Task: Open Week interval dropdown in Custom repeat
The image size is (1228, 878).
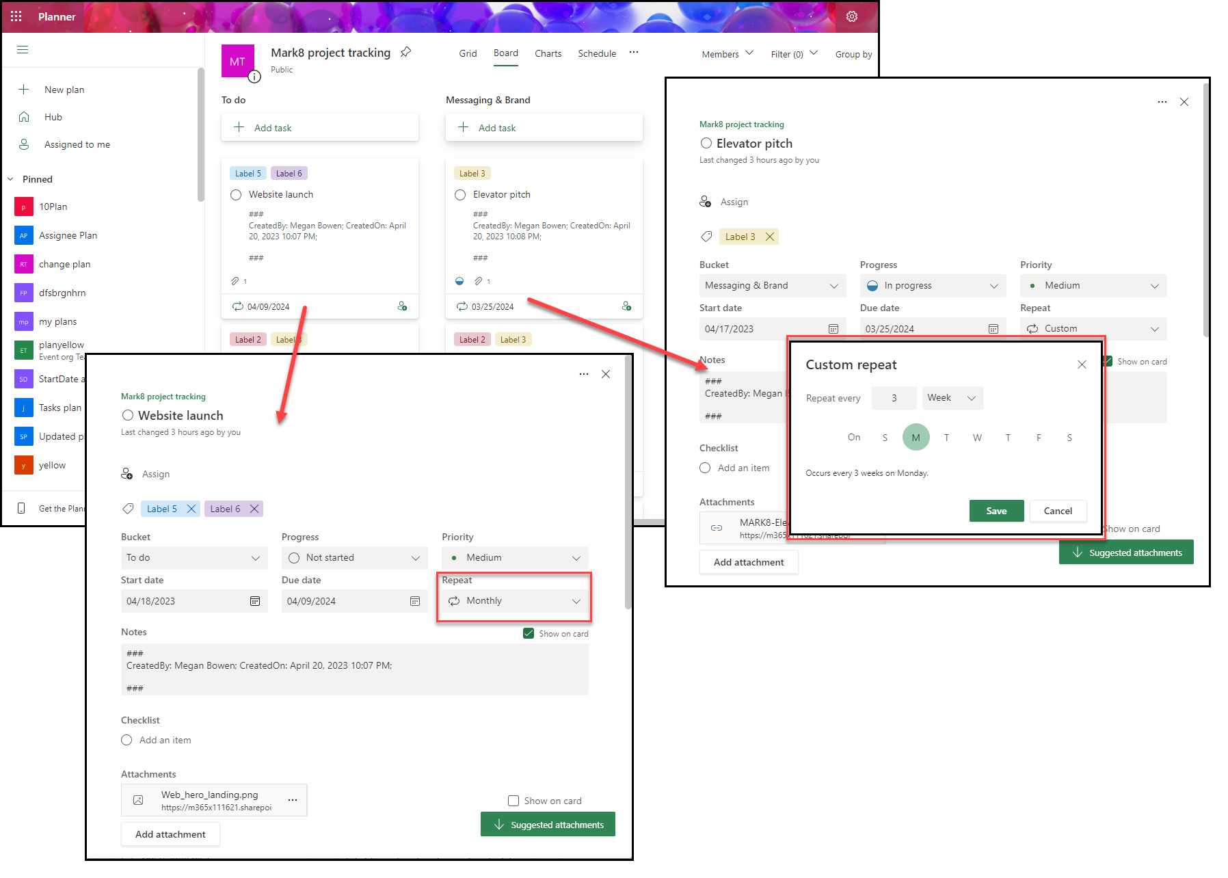Action: pyautogui.click(x=952, y=398)
